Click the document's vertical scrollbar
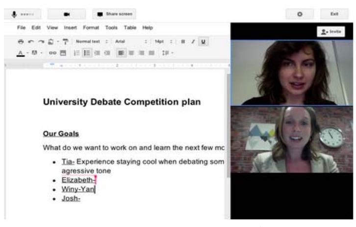 pyautogui.click(x=228, y=125)
